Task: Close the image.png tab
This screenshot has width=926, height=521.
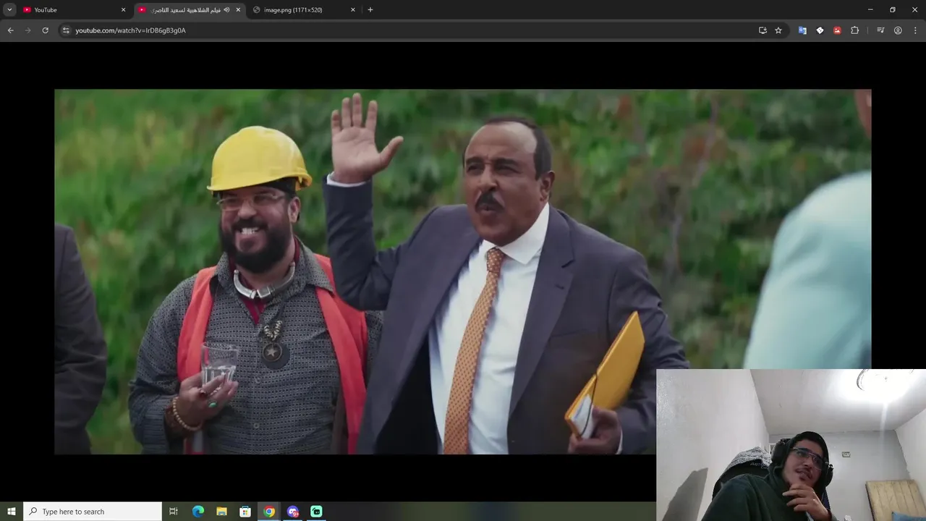Action: point(353,9)
